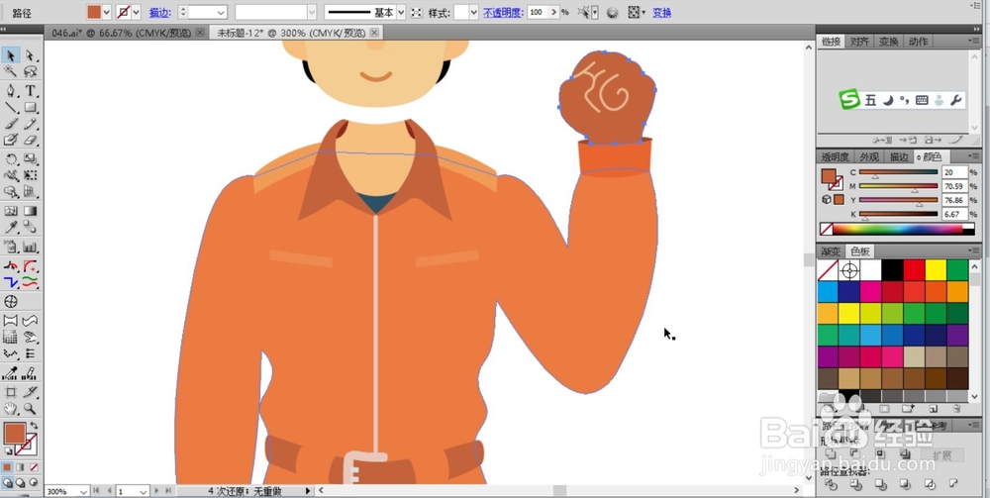Image resolution: width=990 pixels, height=498 pixels.
Task: Click the Sogou input method logo
Action: [849, 99]
